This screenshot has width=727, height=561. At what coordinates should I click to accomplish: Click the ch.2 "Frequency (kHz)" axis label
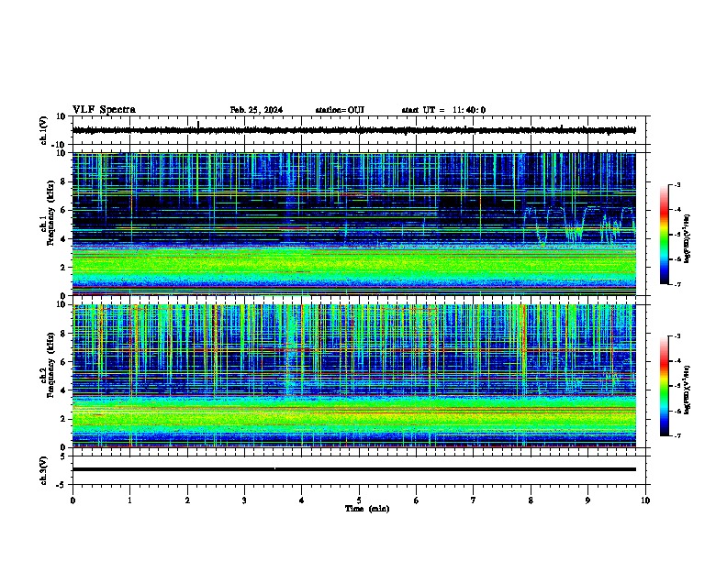[50, 365]
